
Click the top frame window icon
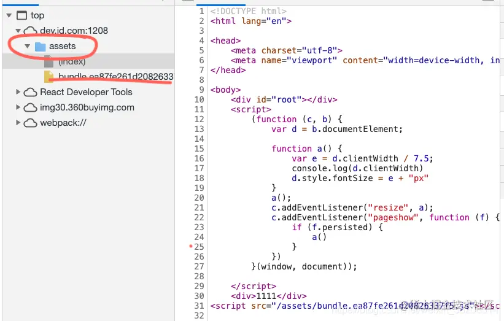[x=21, y=15]
